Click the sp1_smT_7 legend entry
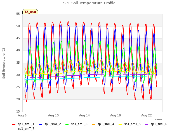This screenshot has width=179, height=134. (23, 129)
